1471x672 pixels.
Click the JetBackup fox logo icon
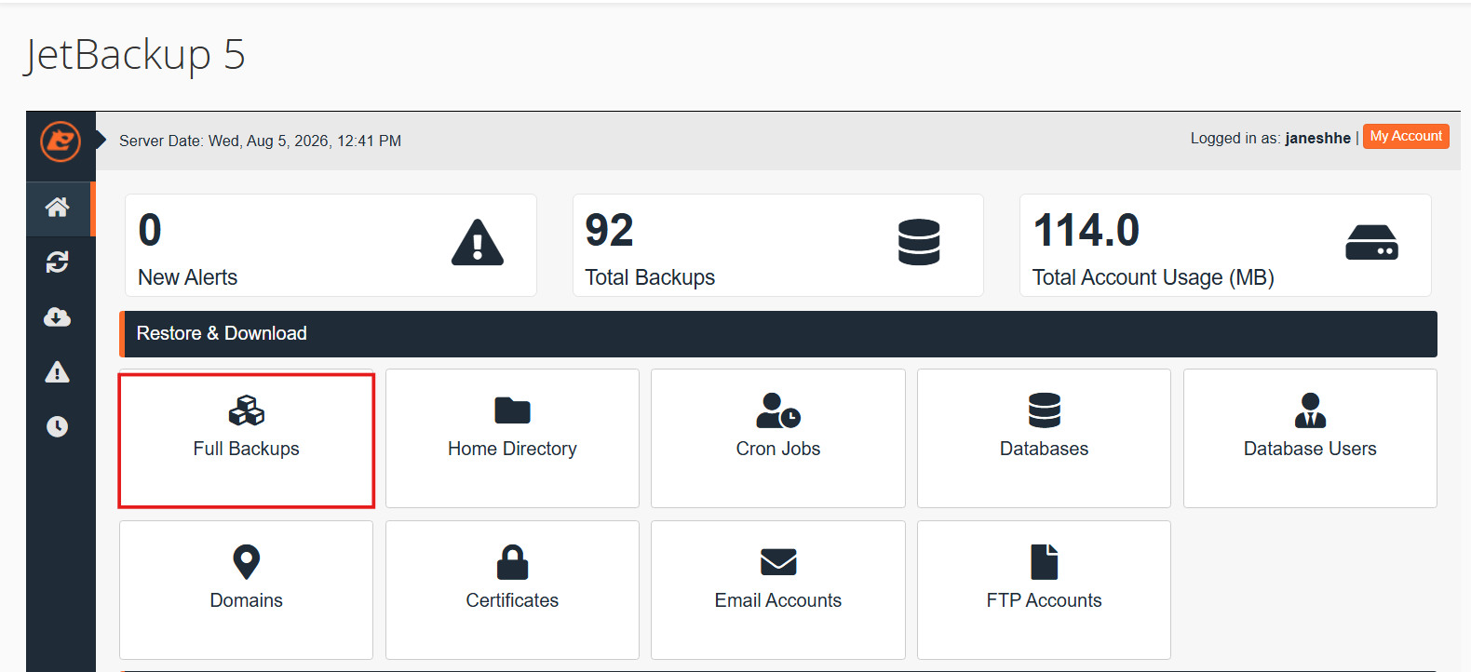61,141
